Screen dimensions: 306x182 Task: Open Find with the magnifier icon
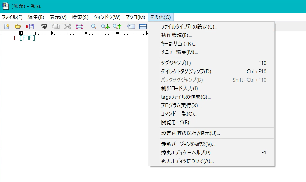pyautogui.click(x=94, y=26)
